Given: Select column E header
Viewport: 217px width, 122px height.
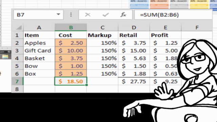Looking at the screenshot, I should click(165, 27).
